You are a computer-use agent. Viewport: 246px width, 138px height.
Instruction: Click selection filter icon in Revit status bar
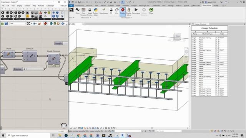(232, 131)
